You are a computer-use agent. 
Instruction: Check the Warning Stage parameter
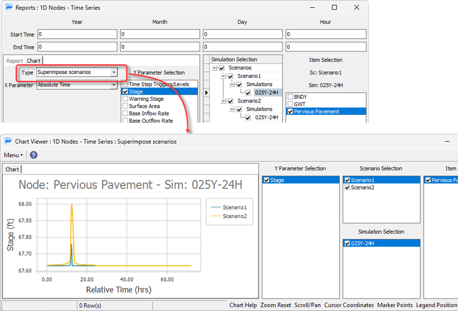(125, 99)
